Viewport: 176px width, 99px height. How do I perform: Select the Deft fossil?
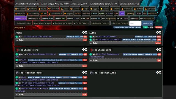(43, 13)
